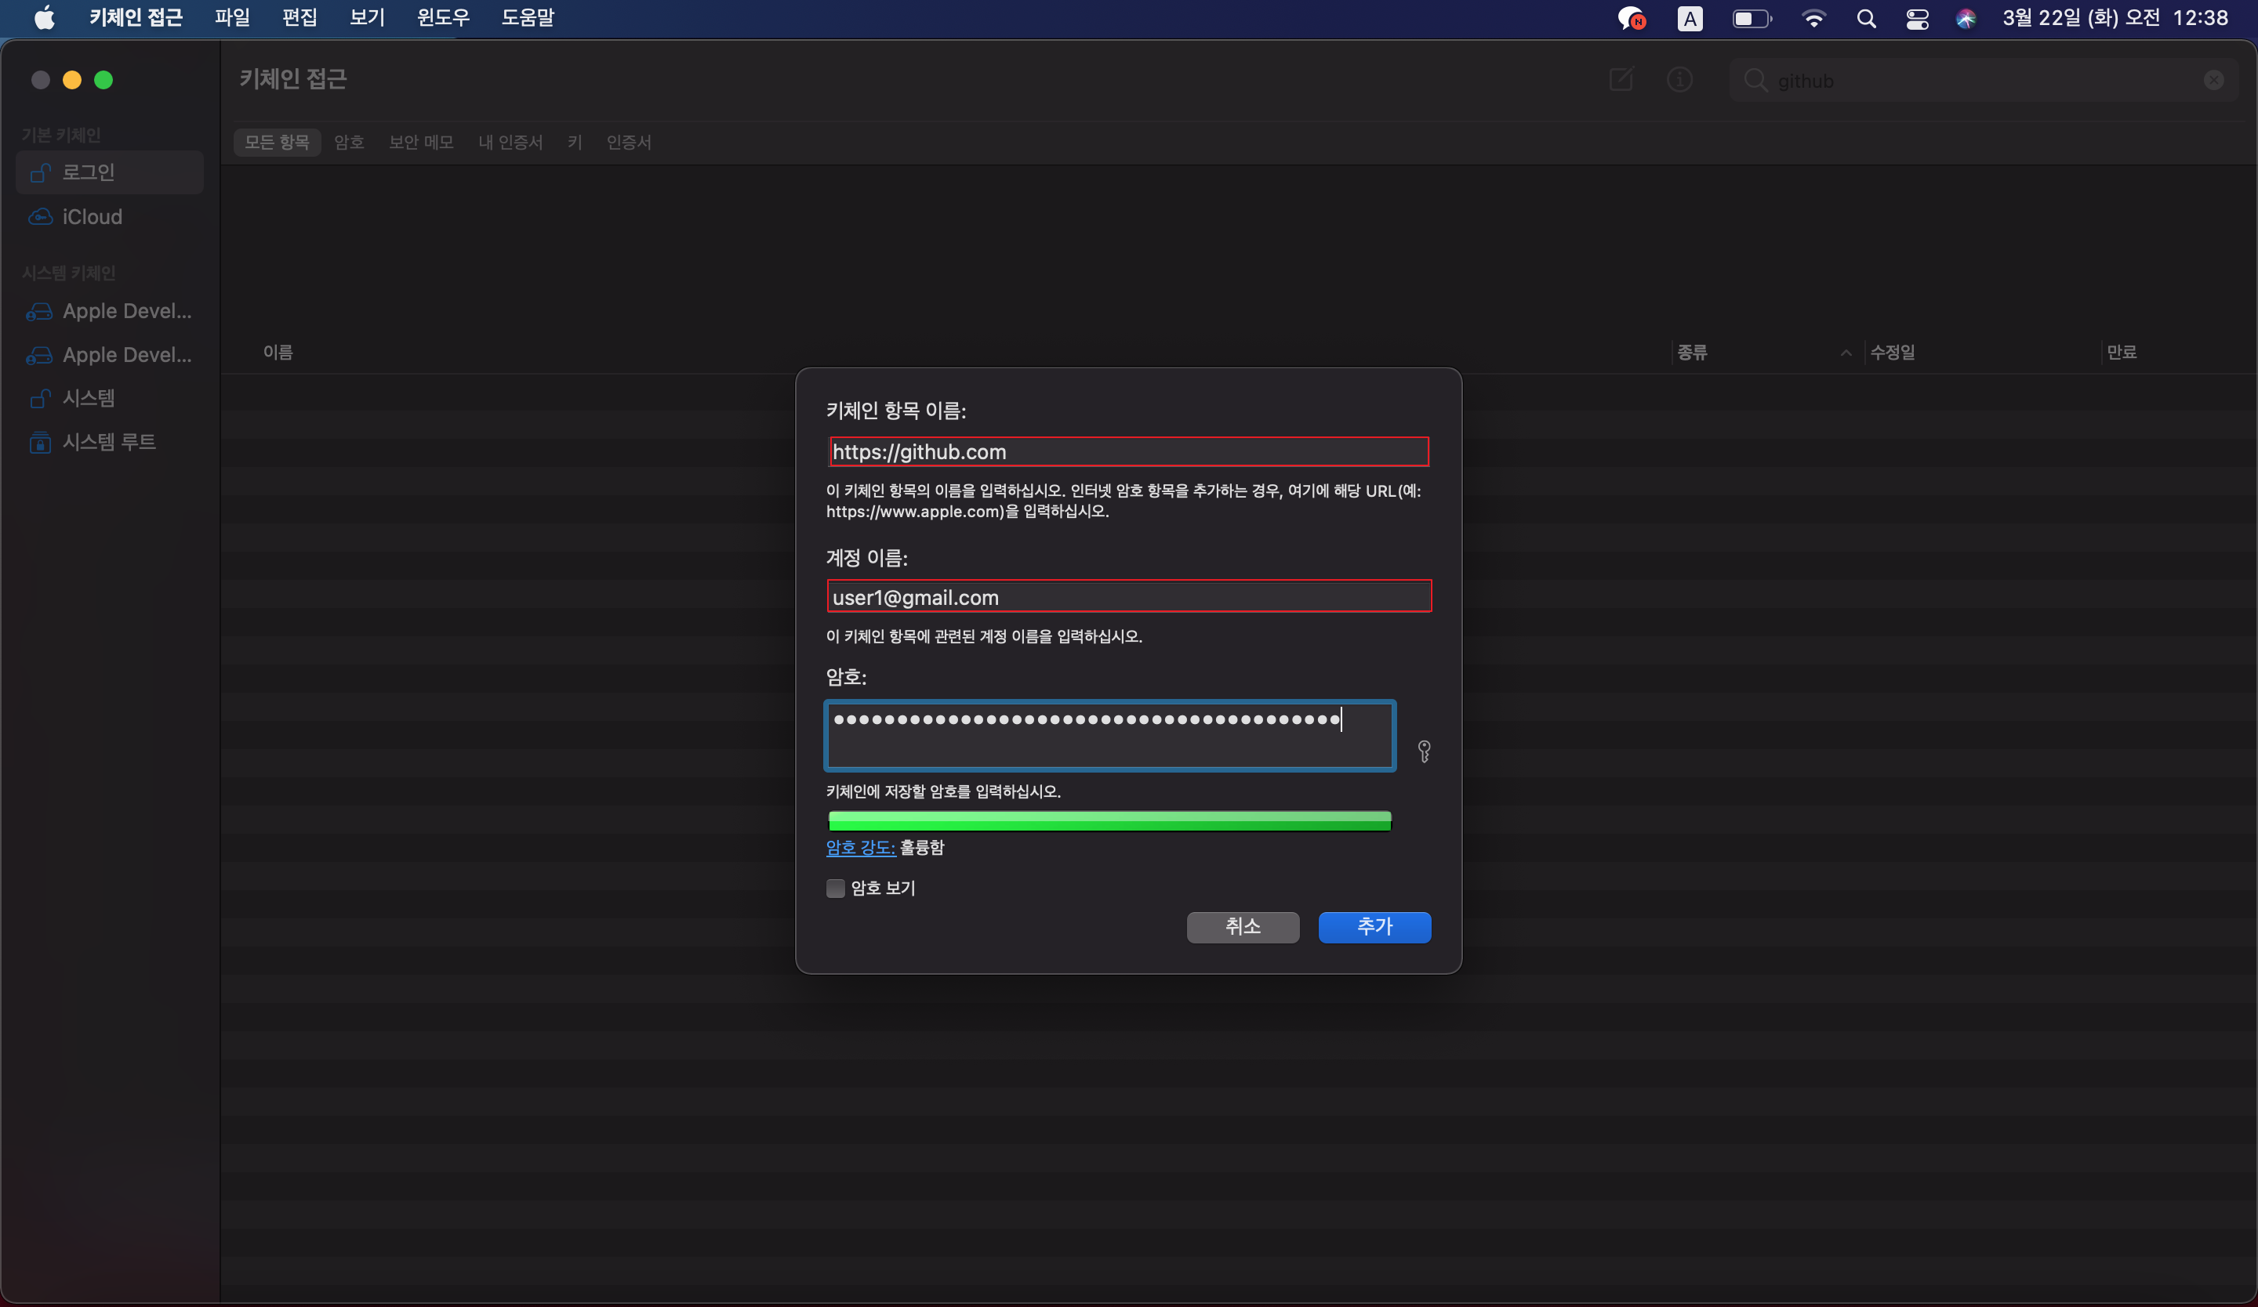Click the info icon in toolbar
The width and height of the screenshot is (2258, 1307).
click(1679, 80)
